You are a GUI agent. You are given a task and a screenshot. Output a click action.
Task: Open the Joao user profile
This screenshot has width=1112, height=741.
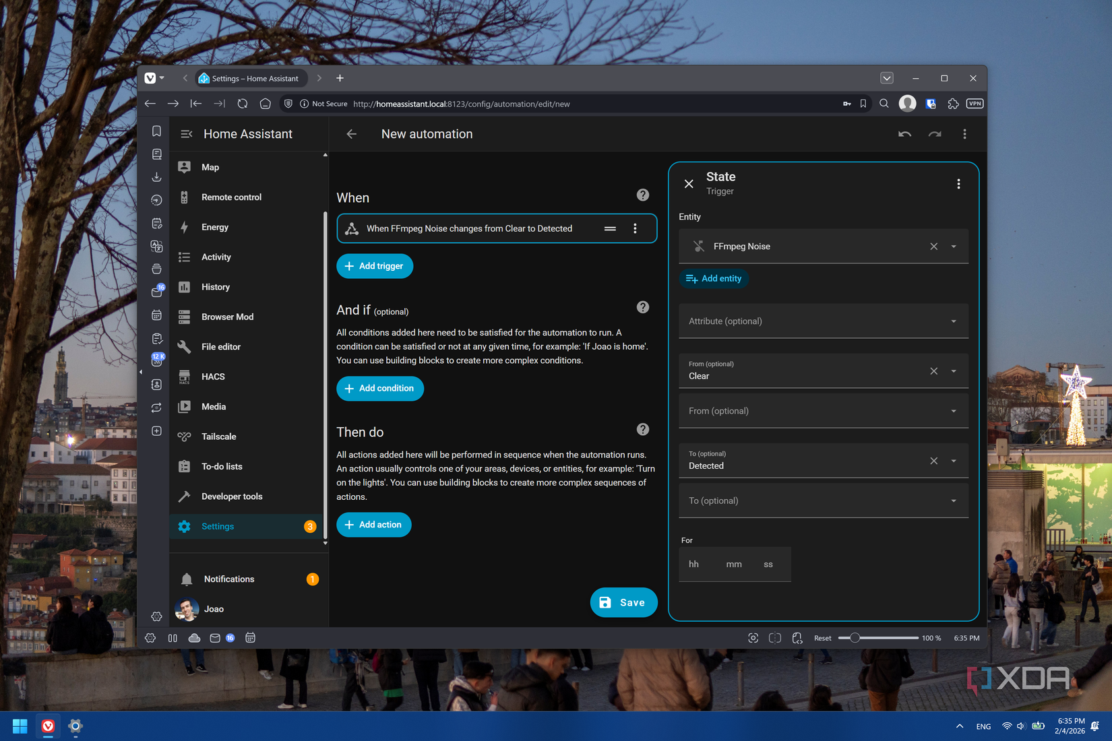coord(247,609)
